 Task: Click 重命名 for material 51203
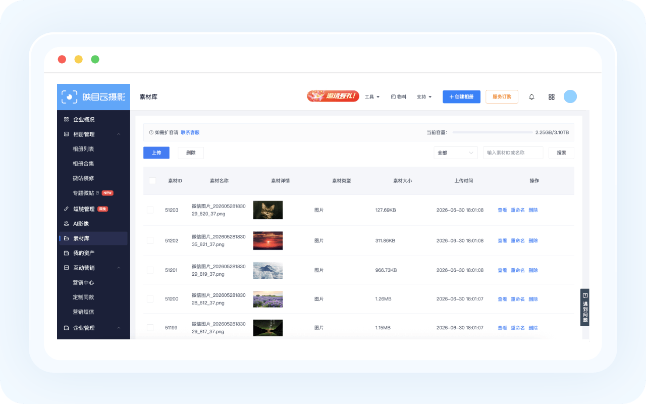pos(518,210)
